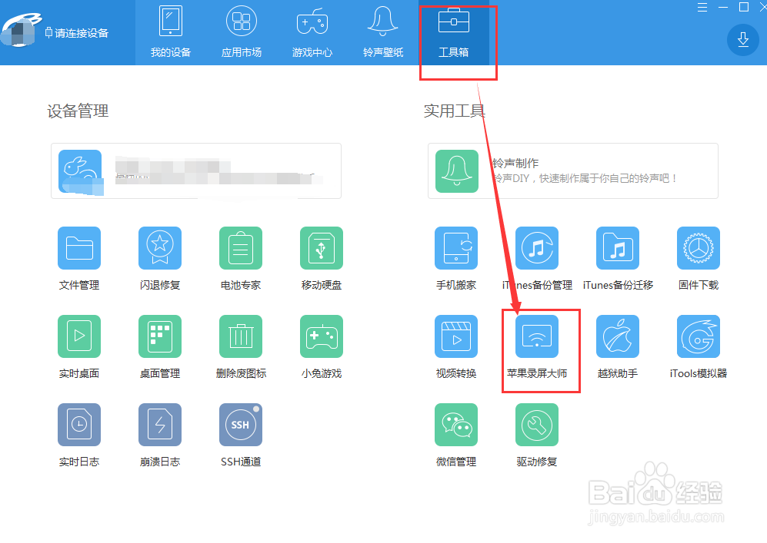
Task: Open the 苹果录屏大师 screen recorder
Action: click(x=537, y=336)
